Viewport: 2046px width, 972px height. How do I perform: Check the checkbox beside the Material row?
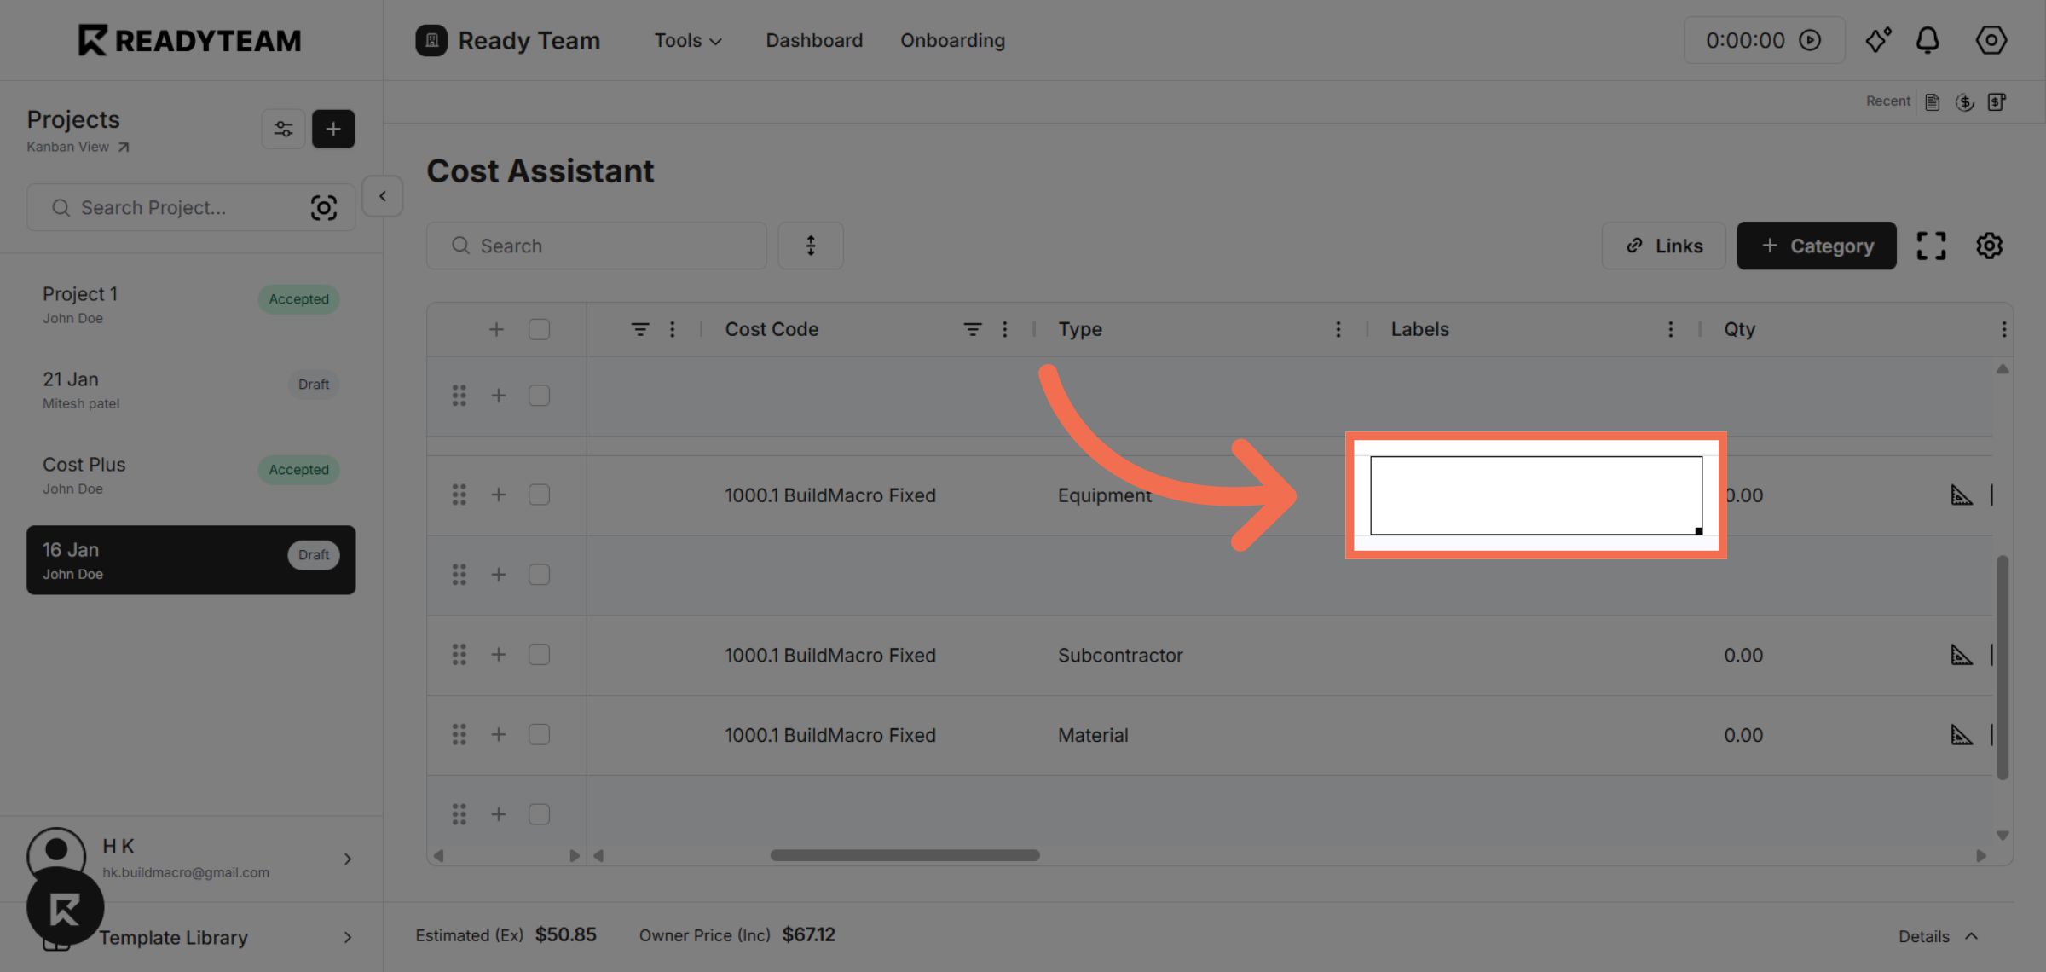coord(539,734)
